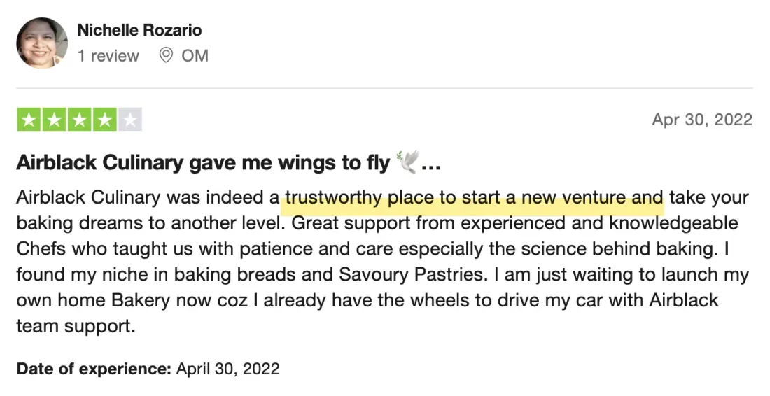Click the dove emoji in the title

pos(407,162)
